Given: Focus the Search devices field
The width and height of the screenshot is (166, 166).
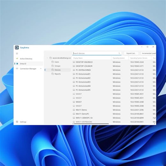Looking at the screenshot, I should pyautogui.click(x=97, y=53).
